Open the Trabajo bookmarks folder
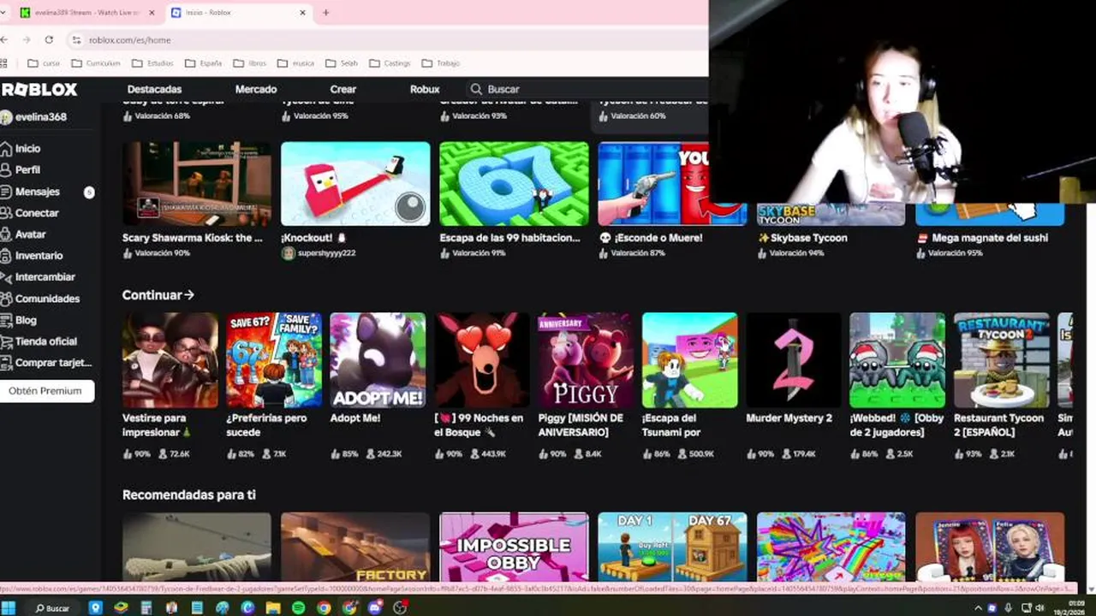Viewport: 1096px width, 616px height. [440, 62]
